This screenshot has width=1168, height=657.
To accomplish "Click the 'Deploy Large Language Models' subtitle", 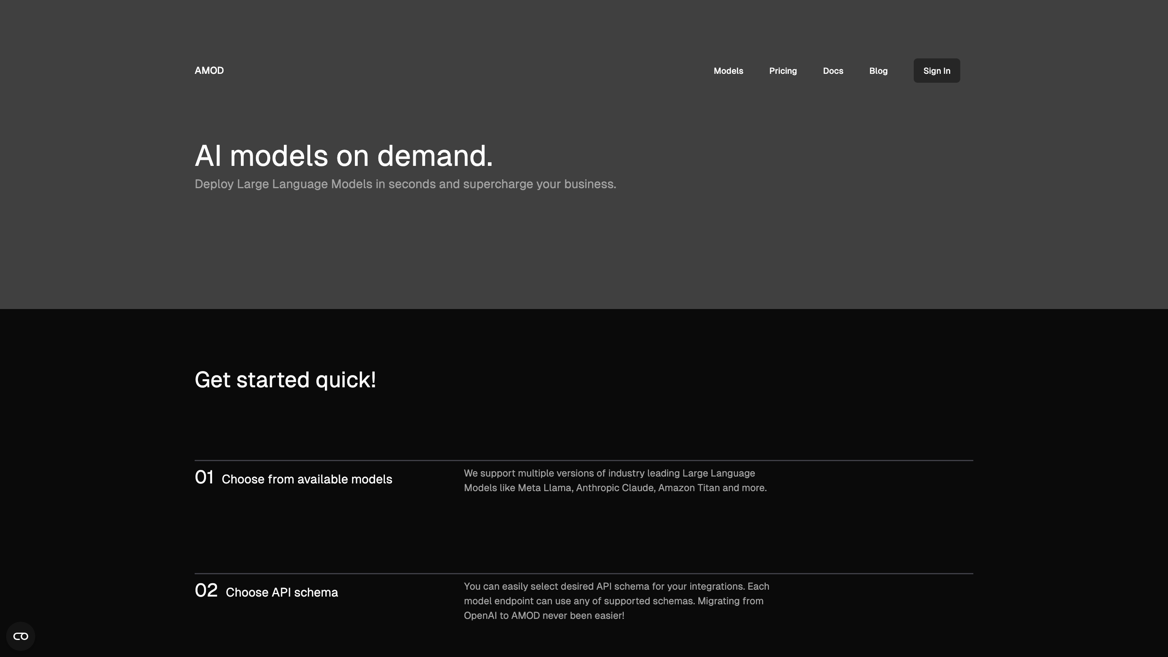I will point(405,184).
